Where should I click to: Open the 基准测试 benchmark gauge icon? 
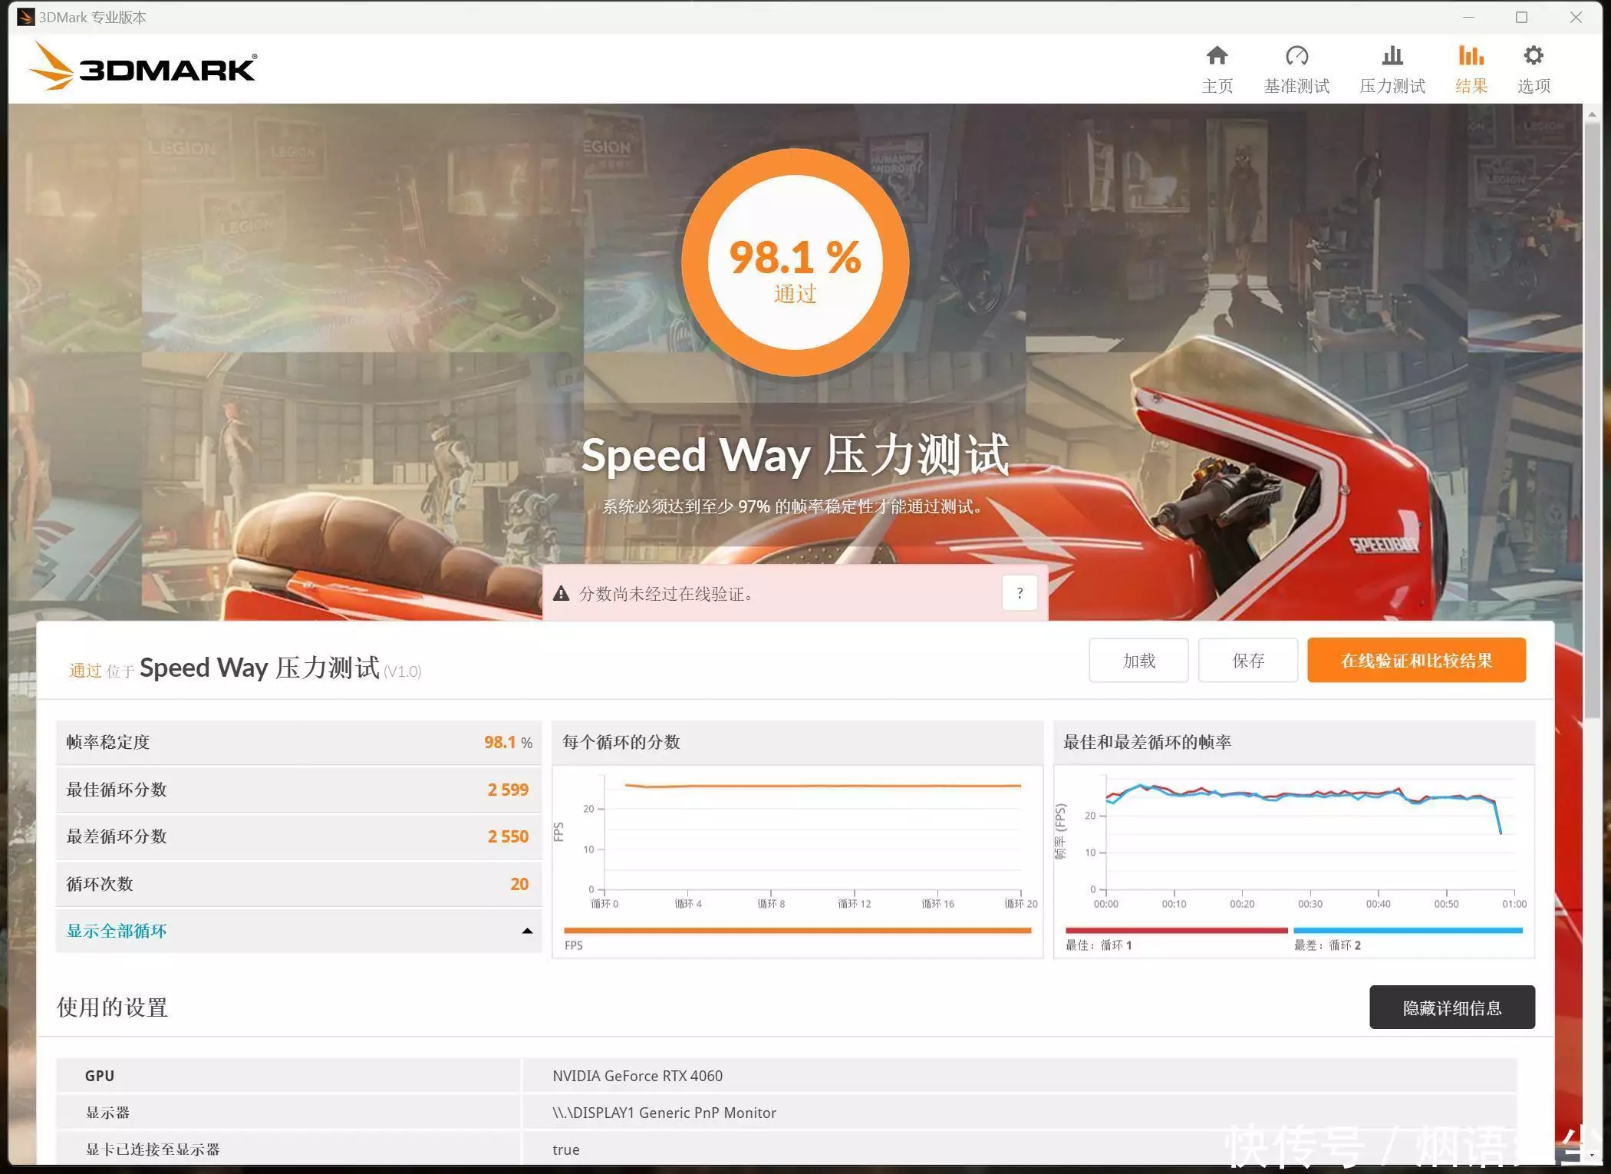1296,55
